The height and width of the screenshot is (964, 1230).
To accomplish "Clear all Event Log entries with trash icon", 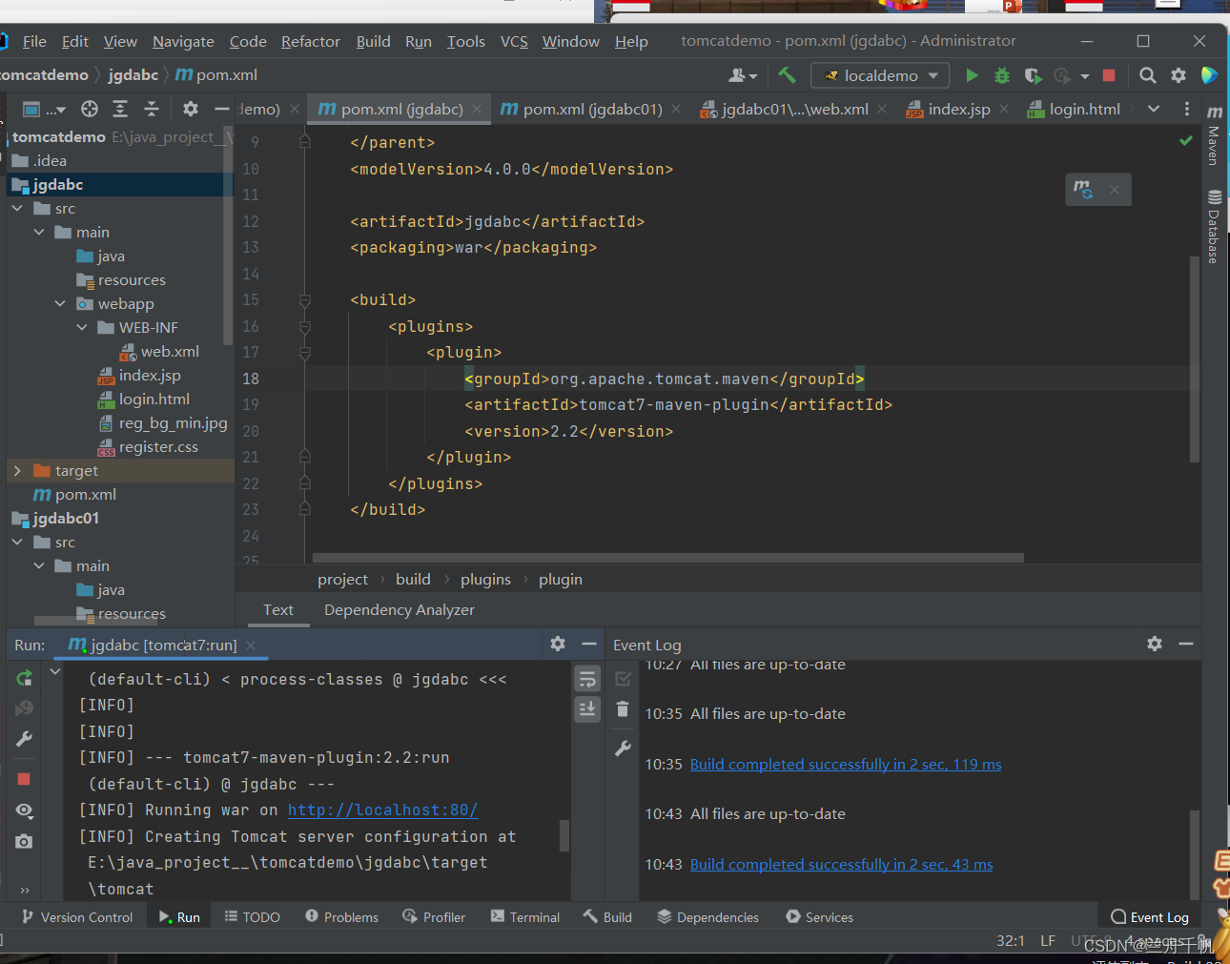I will tap(623, 708).
